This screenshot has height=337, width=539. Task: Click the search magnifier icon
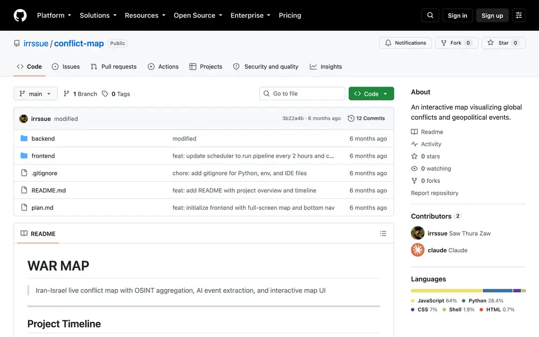430,16
